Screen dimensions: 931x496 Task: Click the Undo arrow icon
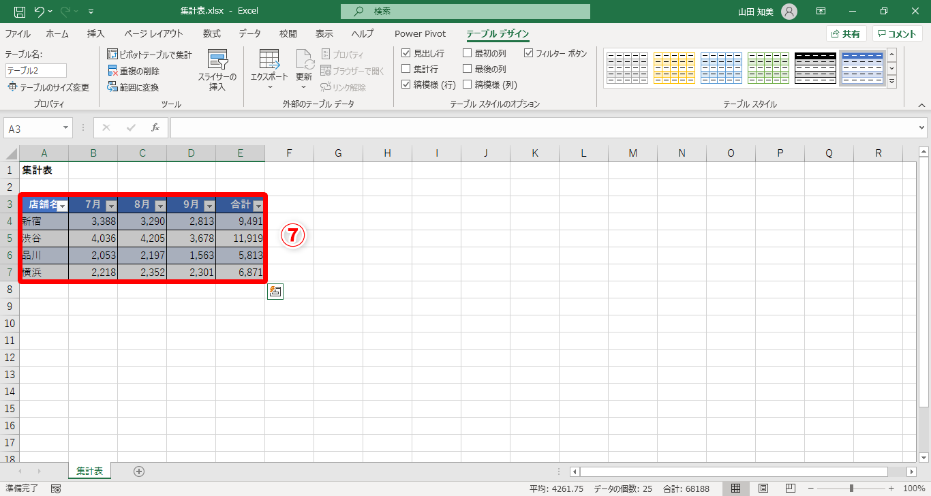click(x=40, y=12)
